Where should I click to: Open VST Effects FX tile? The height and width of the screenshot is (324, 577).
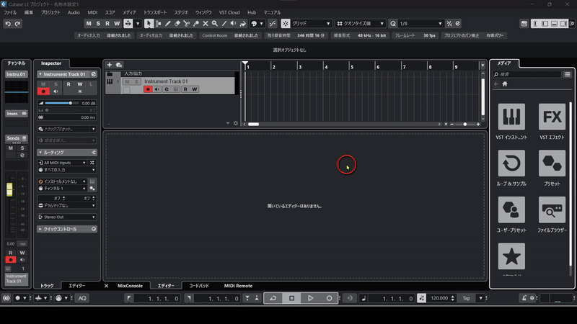click(x=552, y=117)
